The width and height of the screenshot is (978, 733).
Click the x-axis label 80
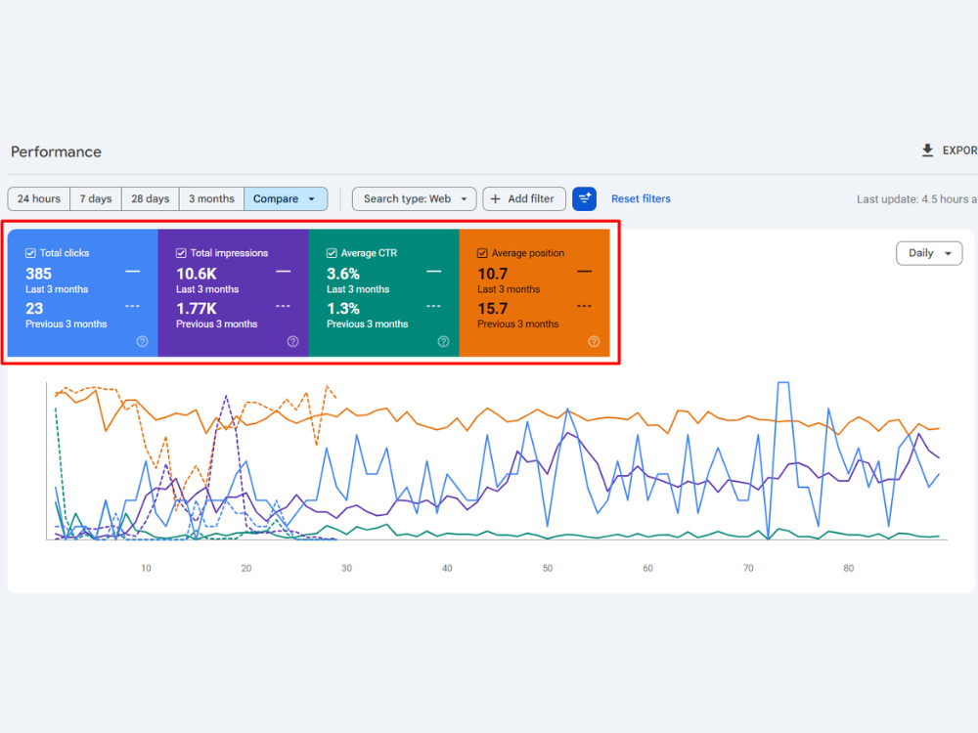848,569
